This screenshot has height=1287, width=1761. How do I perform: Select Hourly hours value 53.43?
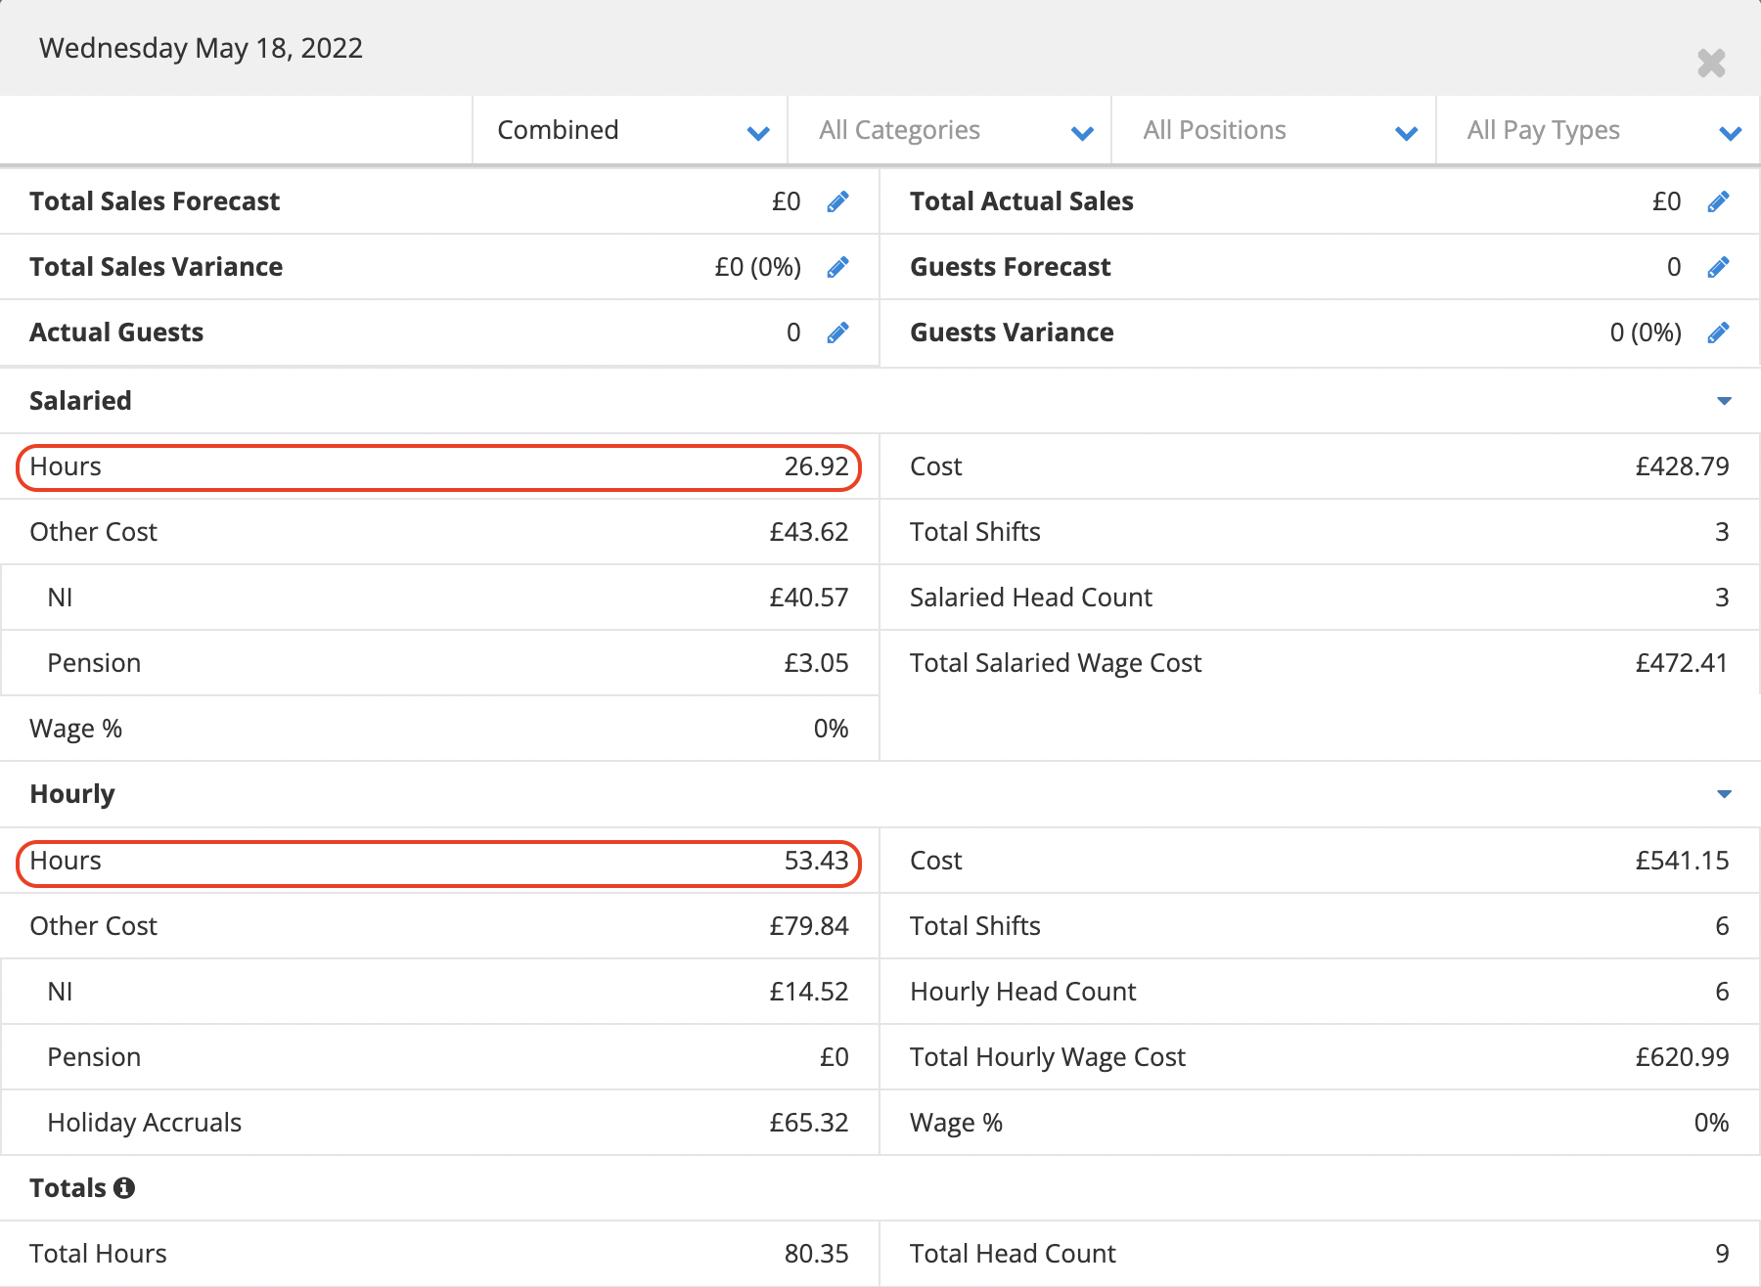[x=816, y=861]
